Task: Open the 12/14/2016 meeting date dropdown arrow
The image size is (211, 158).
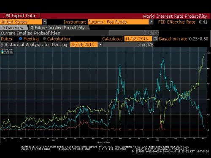Action: [100, 45]
